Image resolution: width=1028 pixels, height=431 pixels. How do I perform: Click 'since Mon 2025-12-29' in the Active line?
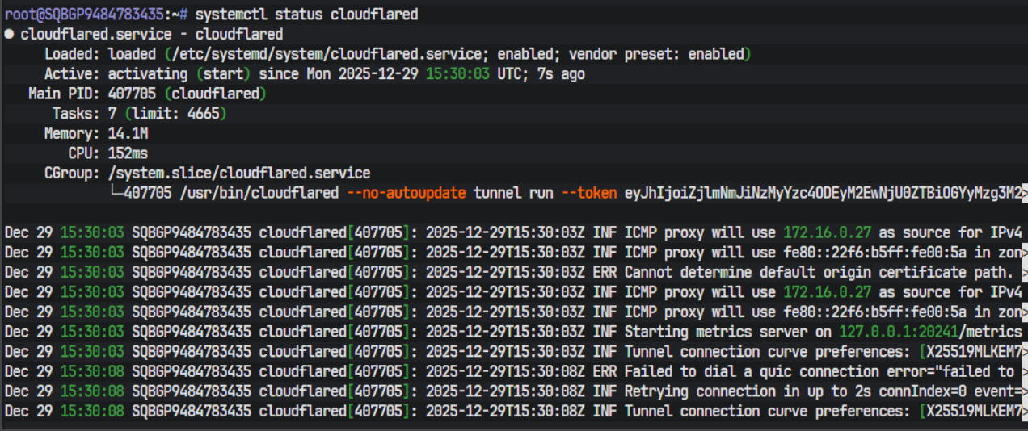click(x=338, y=74)
